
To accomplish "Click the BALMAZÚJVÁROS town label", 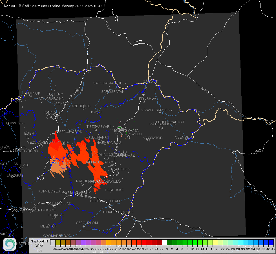I will [100, 162].
